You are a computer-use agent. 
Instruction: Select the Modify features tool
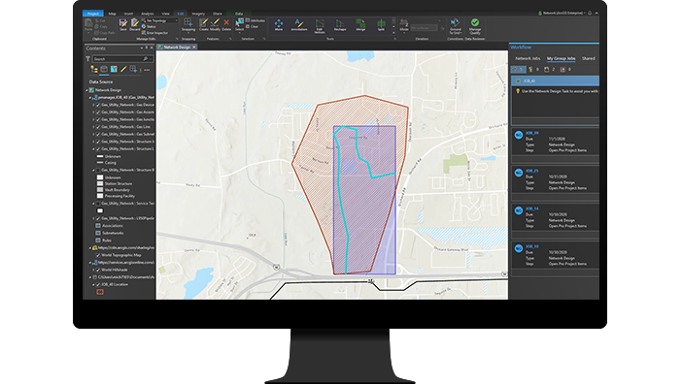pyautogui.click(x=215, y=24)
